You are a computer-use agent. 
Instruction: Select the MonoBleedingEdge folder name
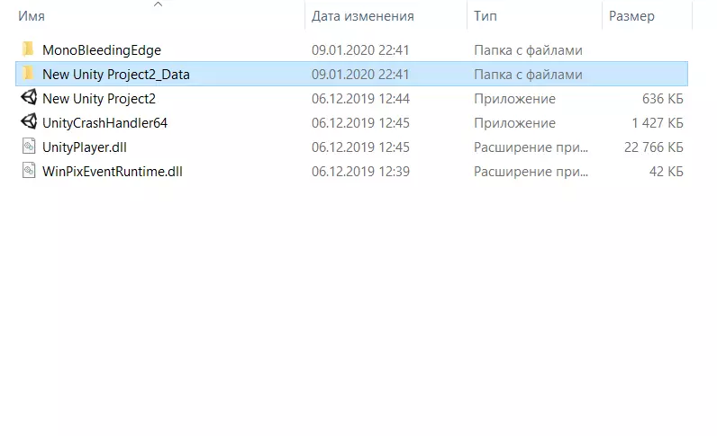pyautogui.click(x=102, y=50)
